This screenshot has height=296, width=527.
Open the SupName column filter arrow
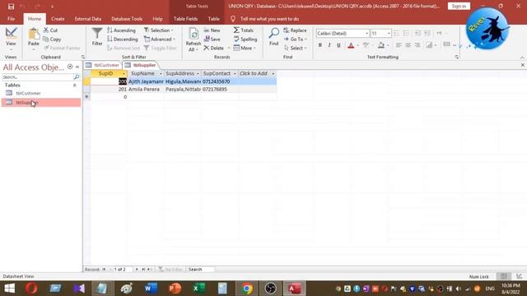point(161,73)
